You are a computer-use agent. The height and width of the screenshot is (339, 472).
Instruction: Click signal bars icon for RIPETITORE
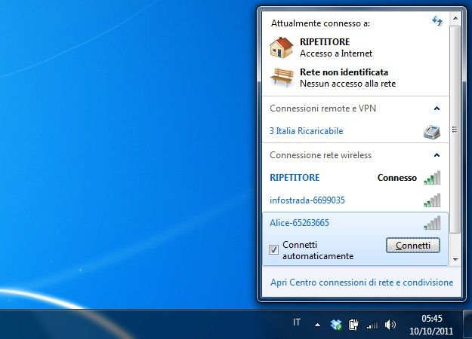[x=432, y=178]
